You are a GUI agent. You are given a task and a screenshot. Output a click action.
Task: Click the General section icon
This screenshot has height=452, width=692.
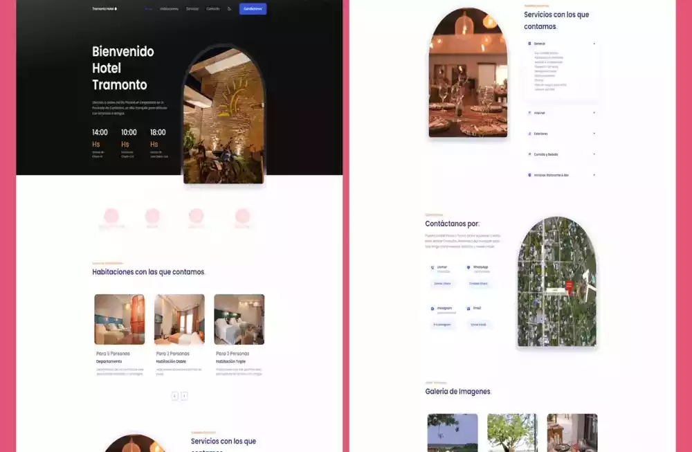(529, 44)
